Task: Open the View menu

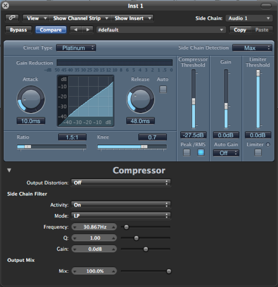Action: 36,18
